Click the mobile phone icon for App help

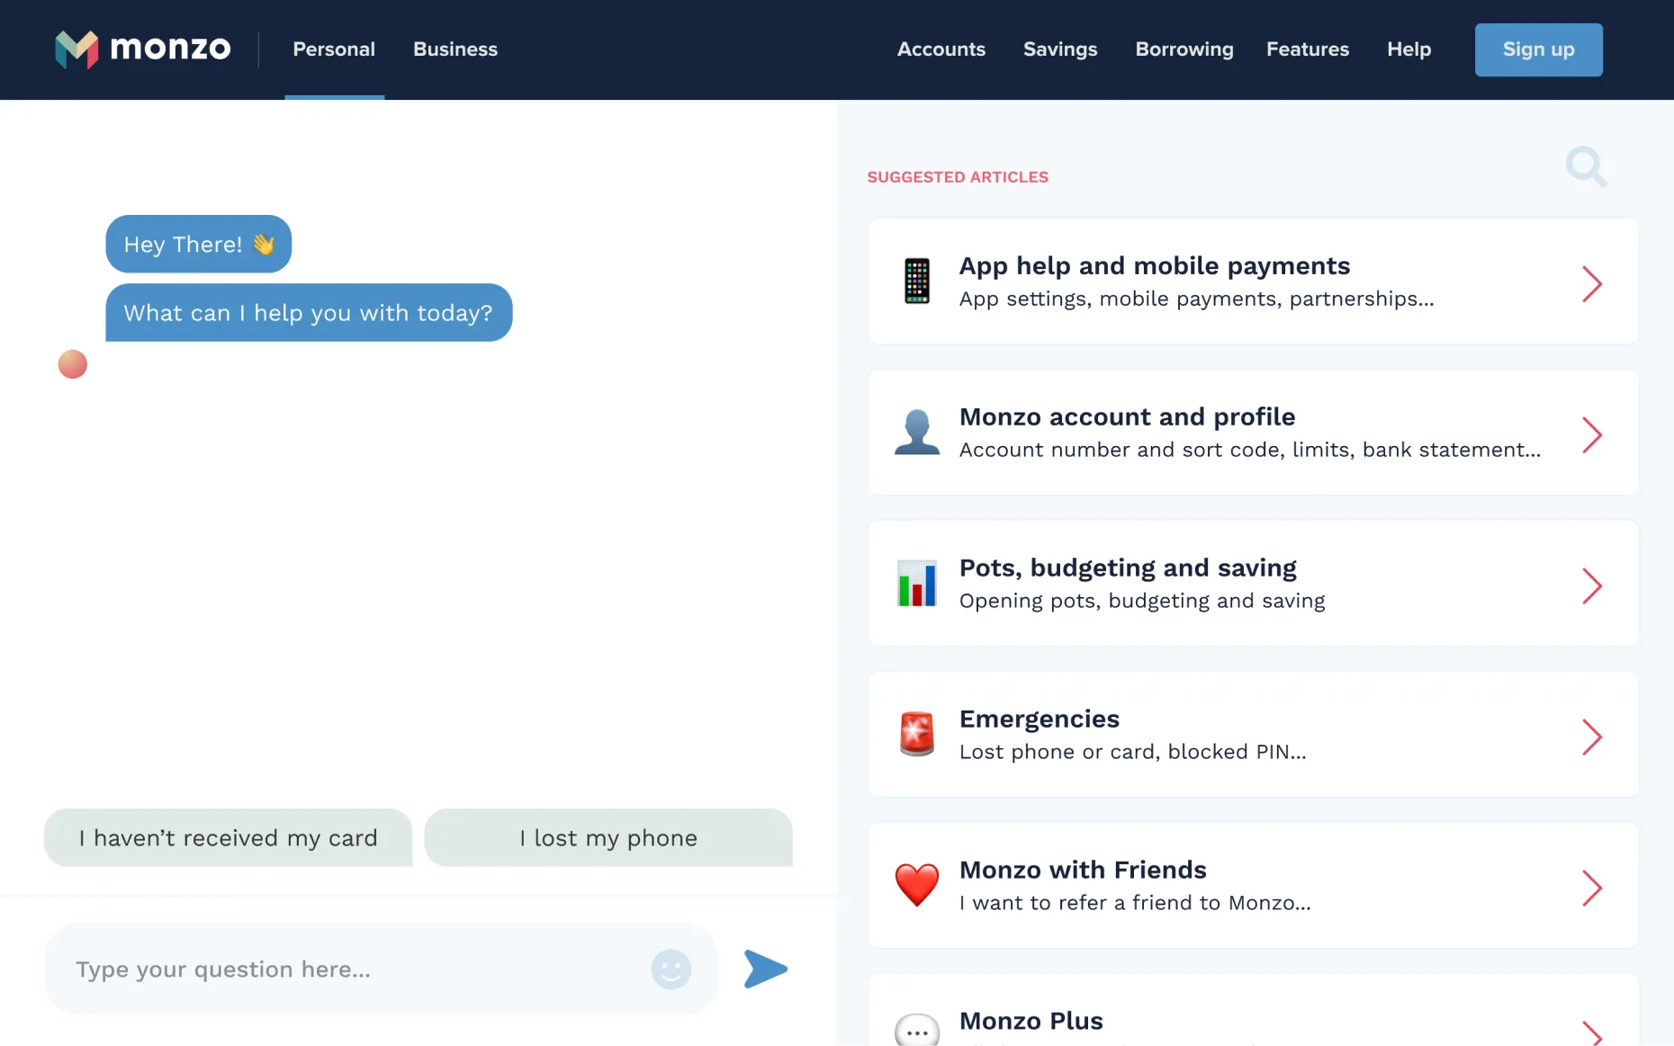[x=916, y=281]
